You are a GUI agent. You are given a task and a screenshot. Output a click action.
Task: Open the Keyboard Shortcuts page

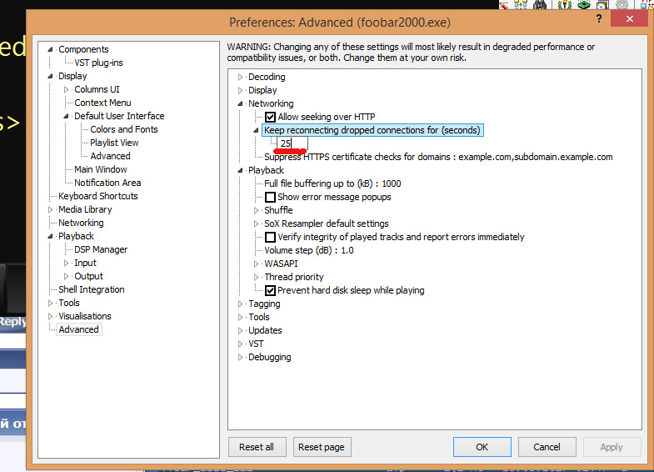[98, 196]
